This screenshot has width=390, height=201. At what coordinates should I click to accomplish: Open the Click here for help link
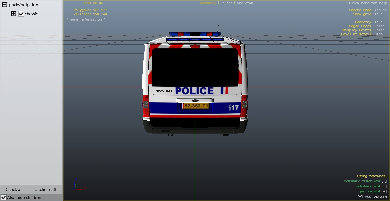tap(368, 3)
